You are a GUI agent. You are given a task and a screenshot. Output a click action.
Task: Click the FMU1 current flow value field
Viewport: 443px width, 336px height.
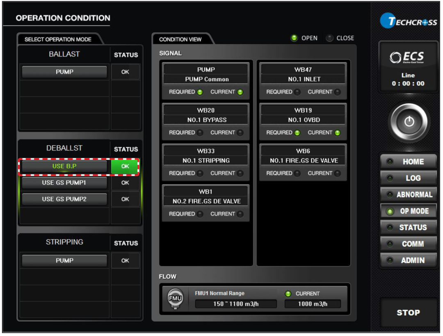click(x=313, y=304)
